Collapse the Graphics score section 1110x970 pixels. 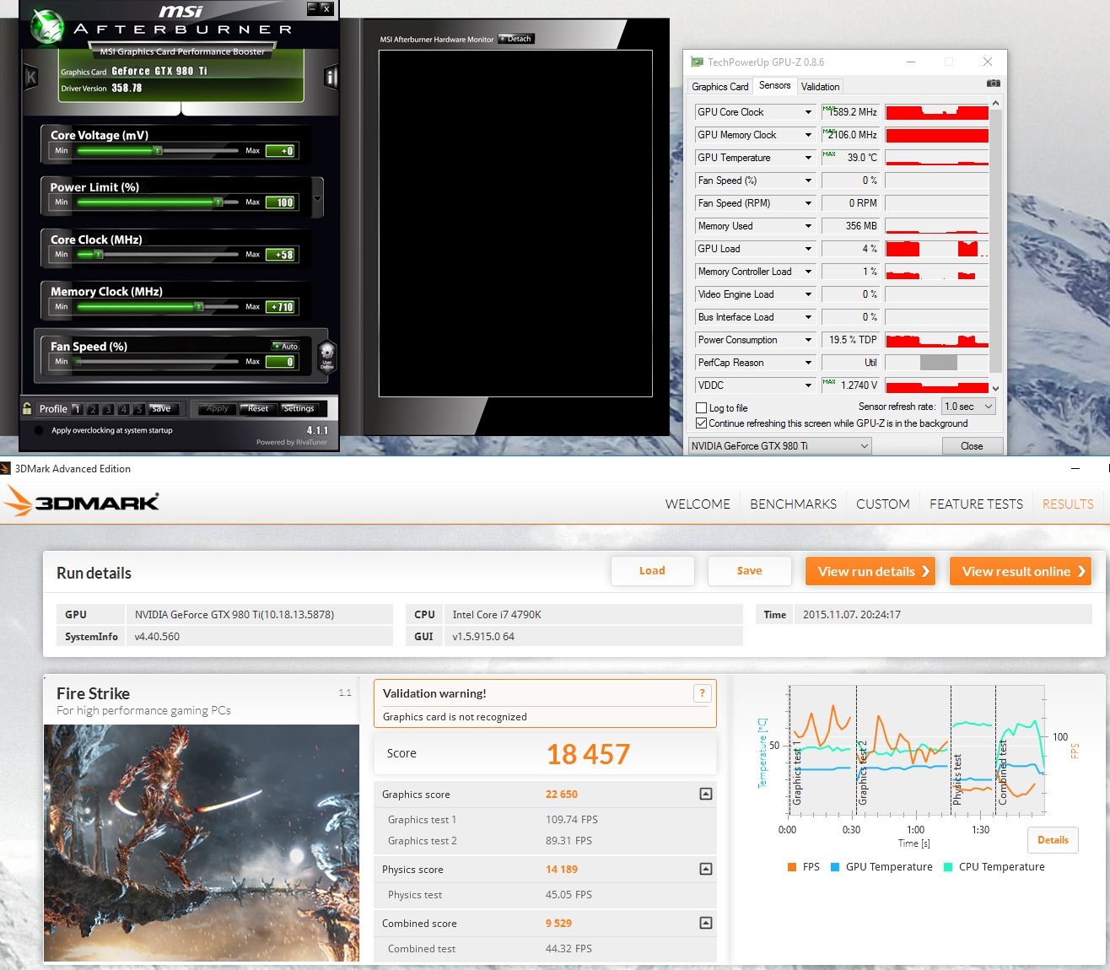click(706, 794)
